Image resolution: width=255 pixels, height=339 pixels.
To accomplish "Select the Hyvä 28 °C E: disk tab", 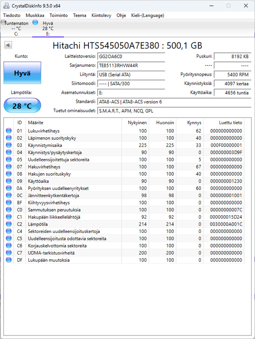I will pyautogui.click(x=48, y=28).
